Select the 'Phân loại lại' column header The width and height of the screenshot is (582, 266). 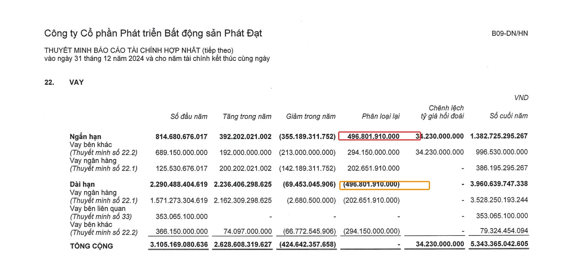click(380, 116)
